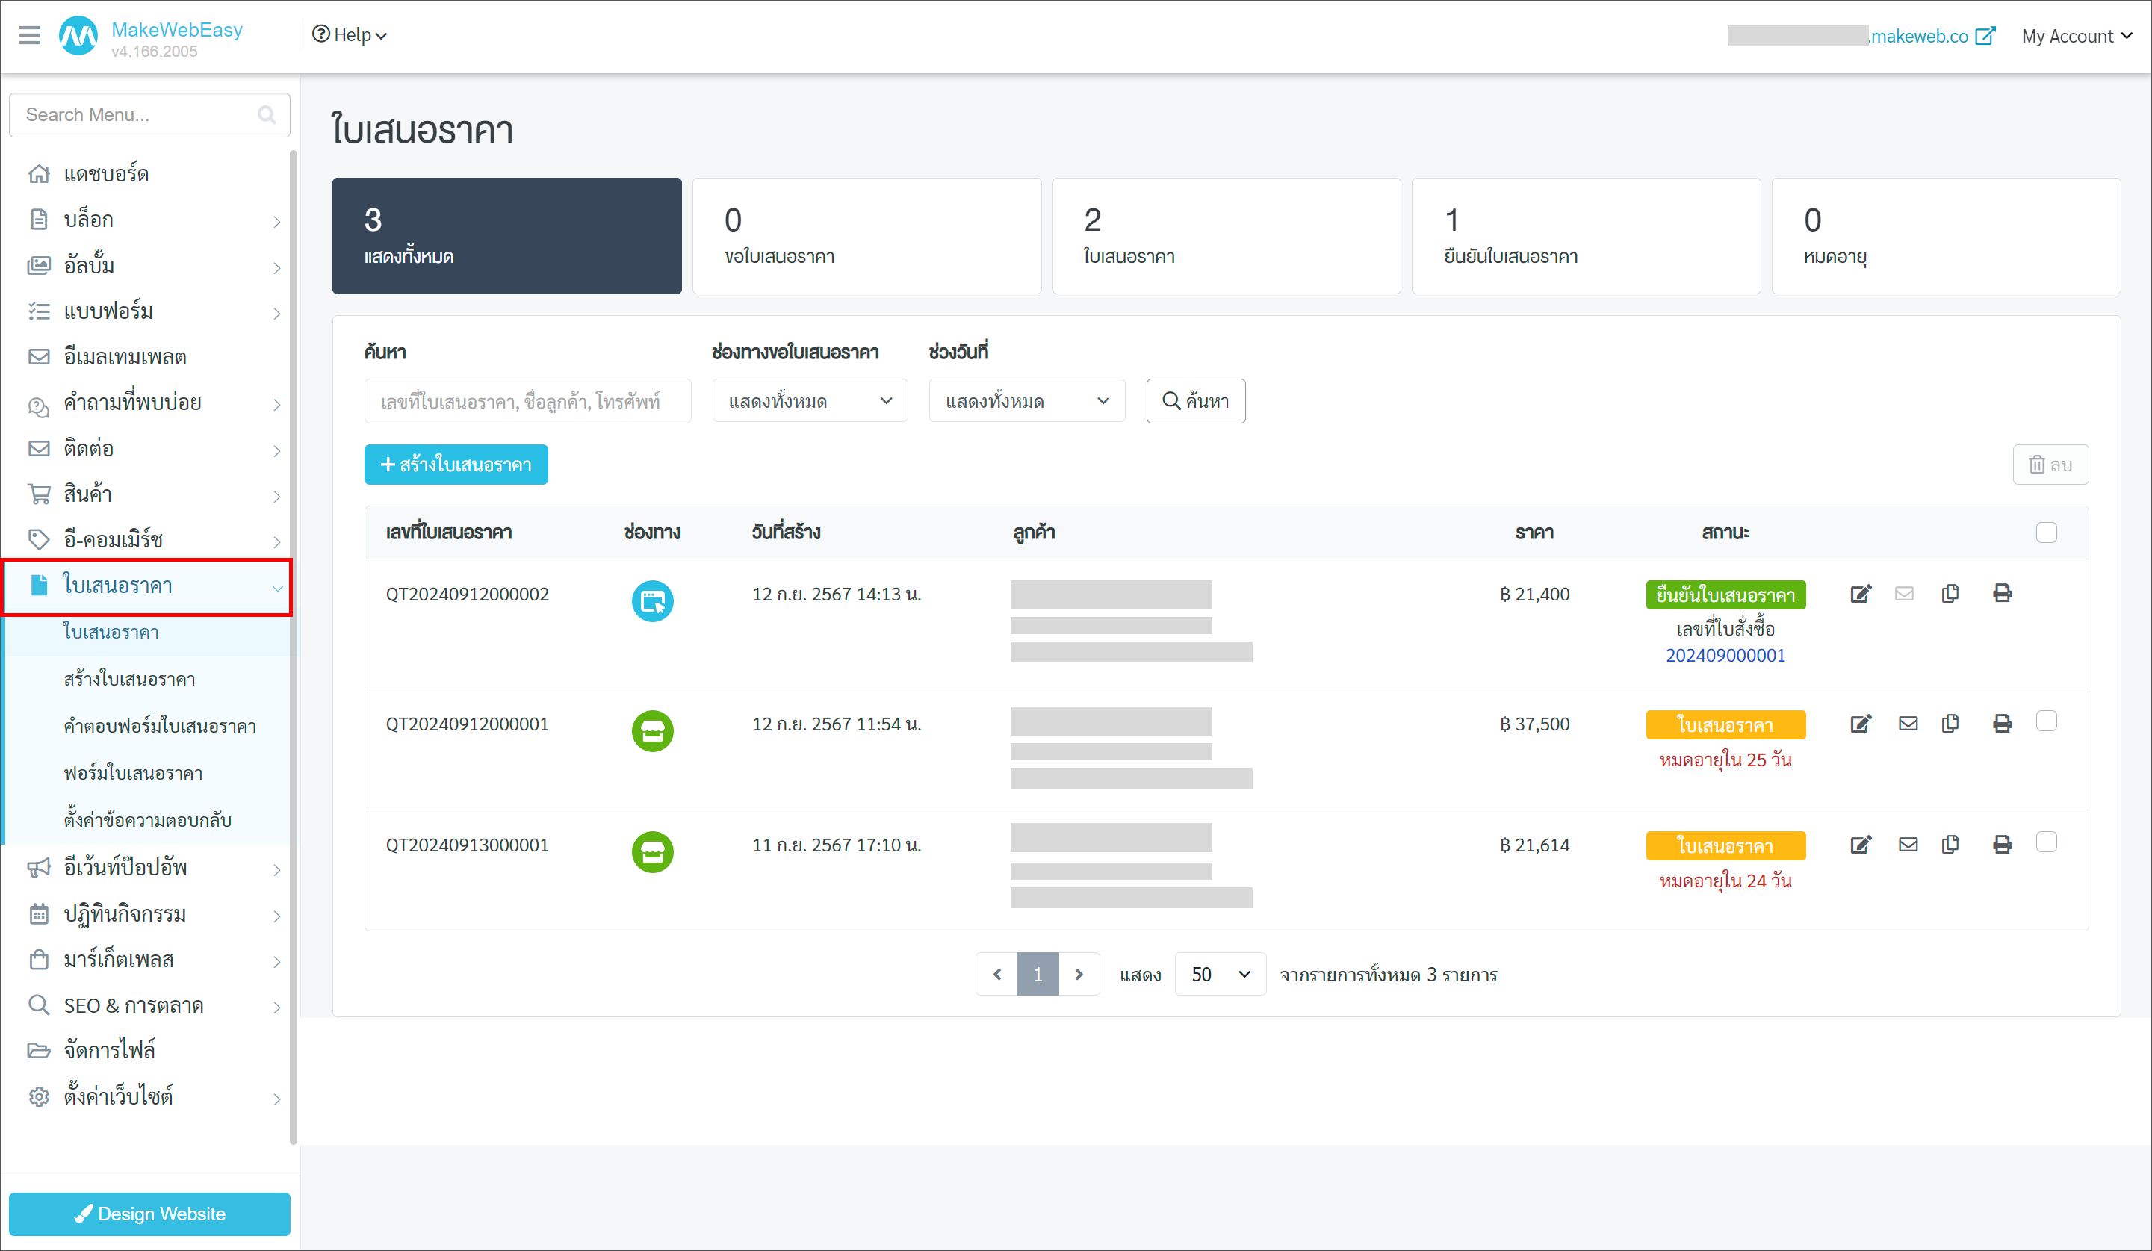Open the ช่องทางขอใบเสนอราคา dropdown
Screen dimensions: 2152x1251
[x=809, y=401]
